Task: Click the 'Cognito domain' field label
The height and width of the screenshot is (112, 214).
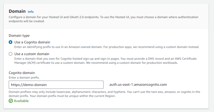Action: click(x=22, y=73)
